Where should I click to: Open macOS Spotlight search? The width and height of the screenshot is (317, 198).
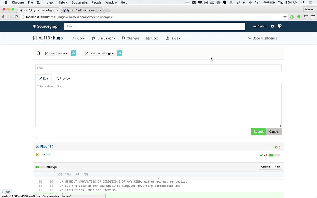(x=303, y=2)
